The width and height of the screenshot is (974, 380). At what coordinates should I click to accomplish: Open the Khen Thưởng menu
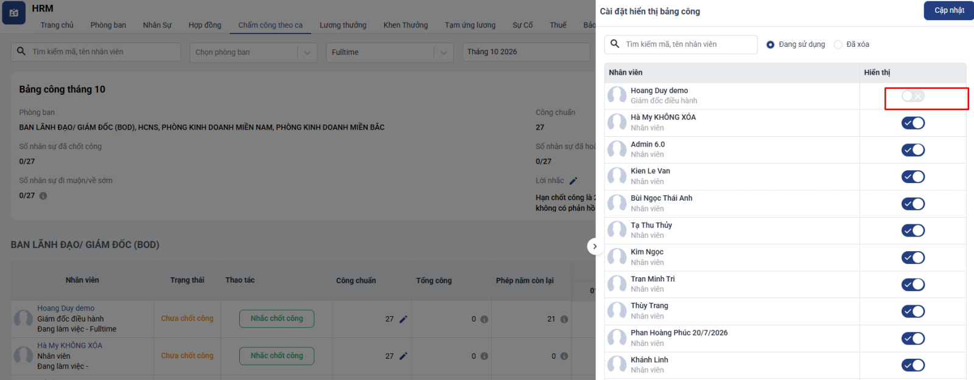click(x=405, y=25)
